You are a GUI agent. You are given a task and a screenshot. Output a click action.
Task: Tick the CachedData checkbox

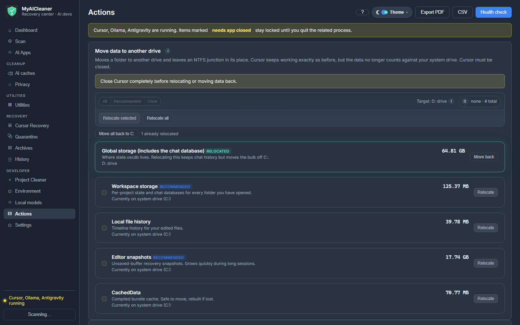pyautogui.click(x=104, y=299)
